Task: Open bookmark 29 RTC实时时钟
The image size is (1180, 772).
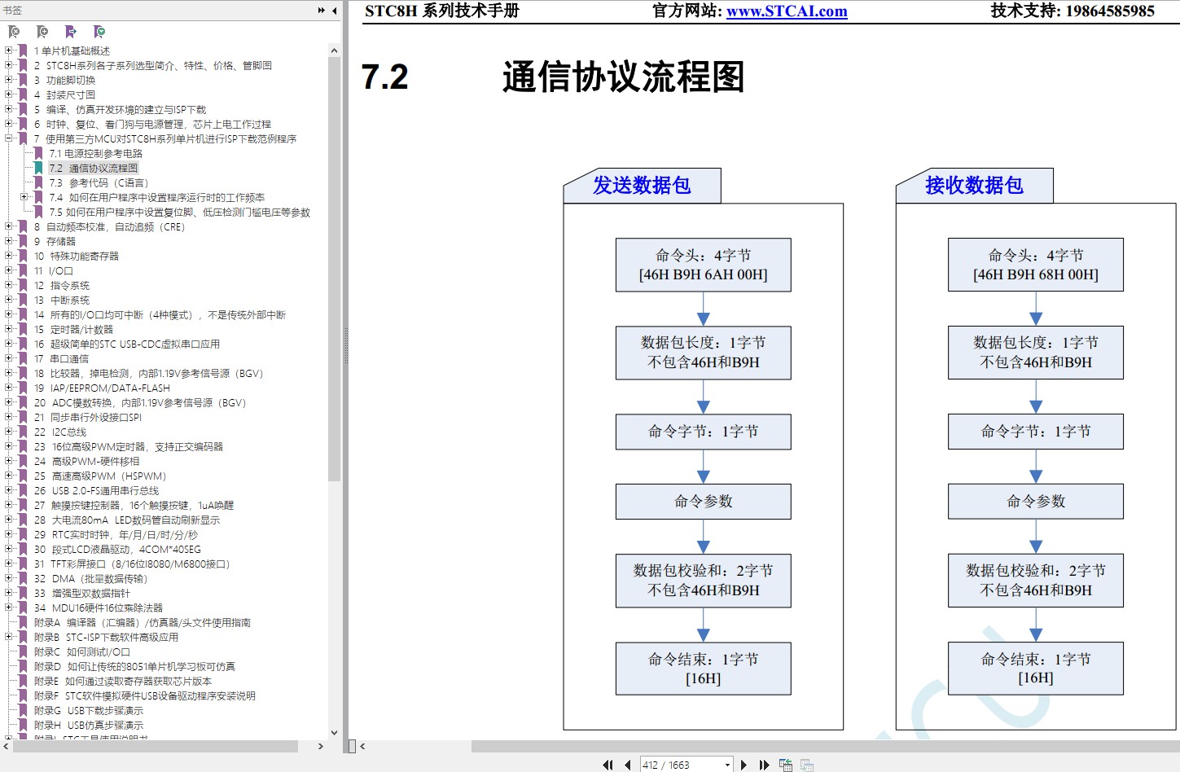Action: [x=116, y=534]
